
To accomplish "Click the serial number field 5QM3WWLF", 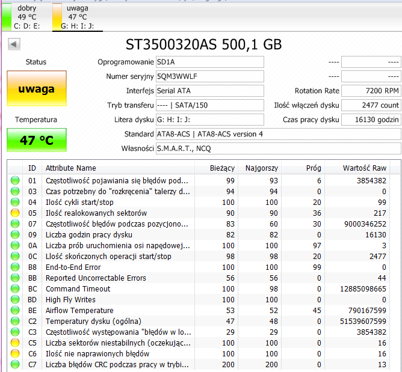I will (x=209, y=76).
